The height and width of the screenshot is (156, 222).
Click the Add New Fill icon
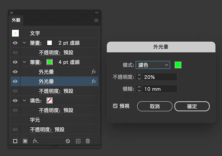[25, 141]
